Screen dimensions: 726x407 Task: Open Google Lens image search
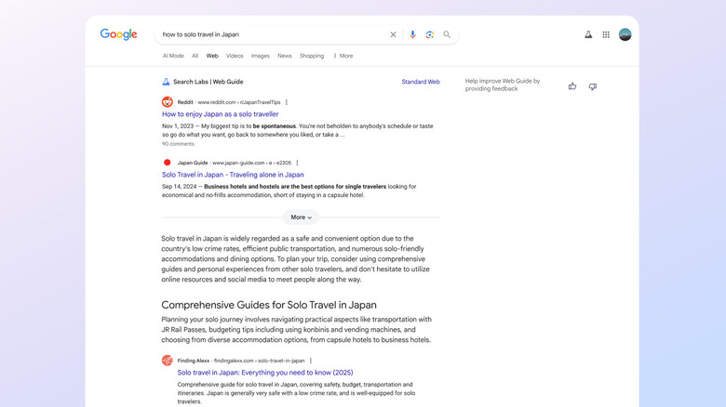430,34
